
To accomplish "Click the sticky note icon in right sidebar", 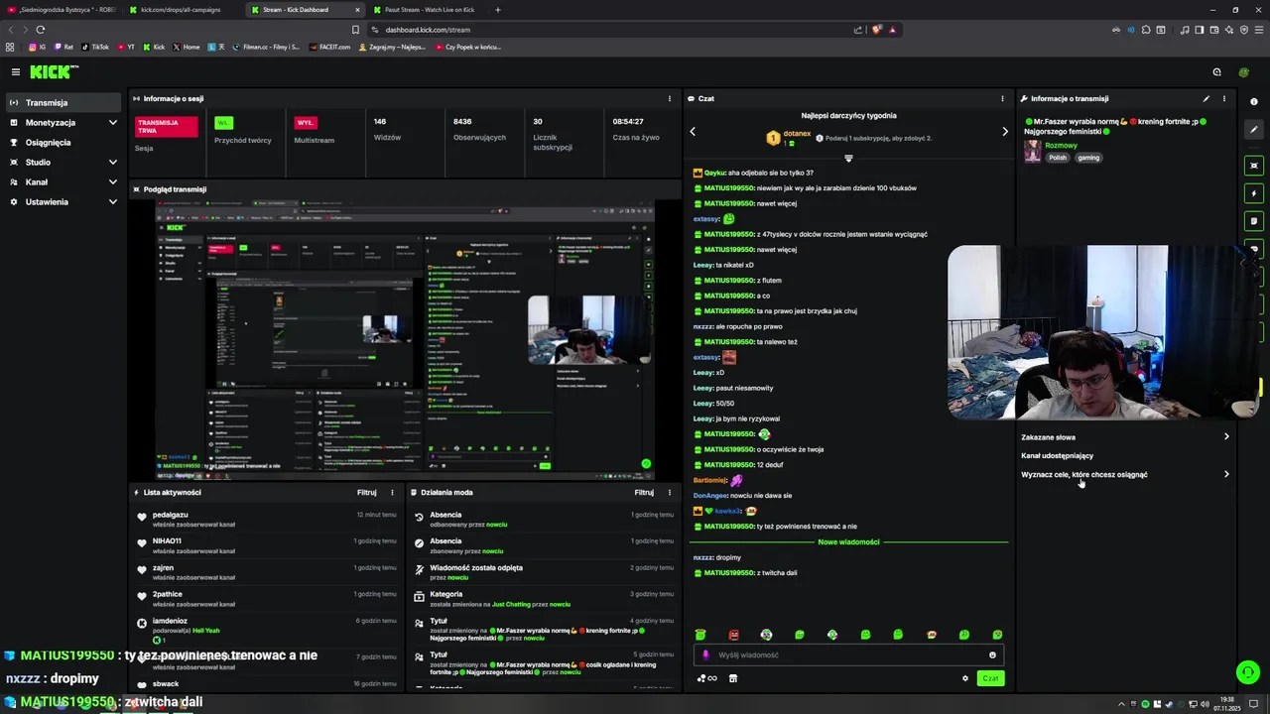I will coord(1254,221).
